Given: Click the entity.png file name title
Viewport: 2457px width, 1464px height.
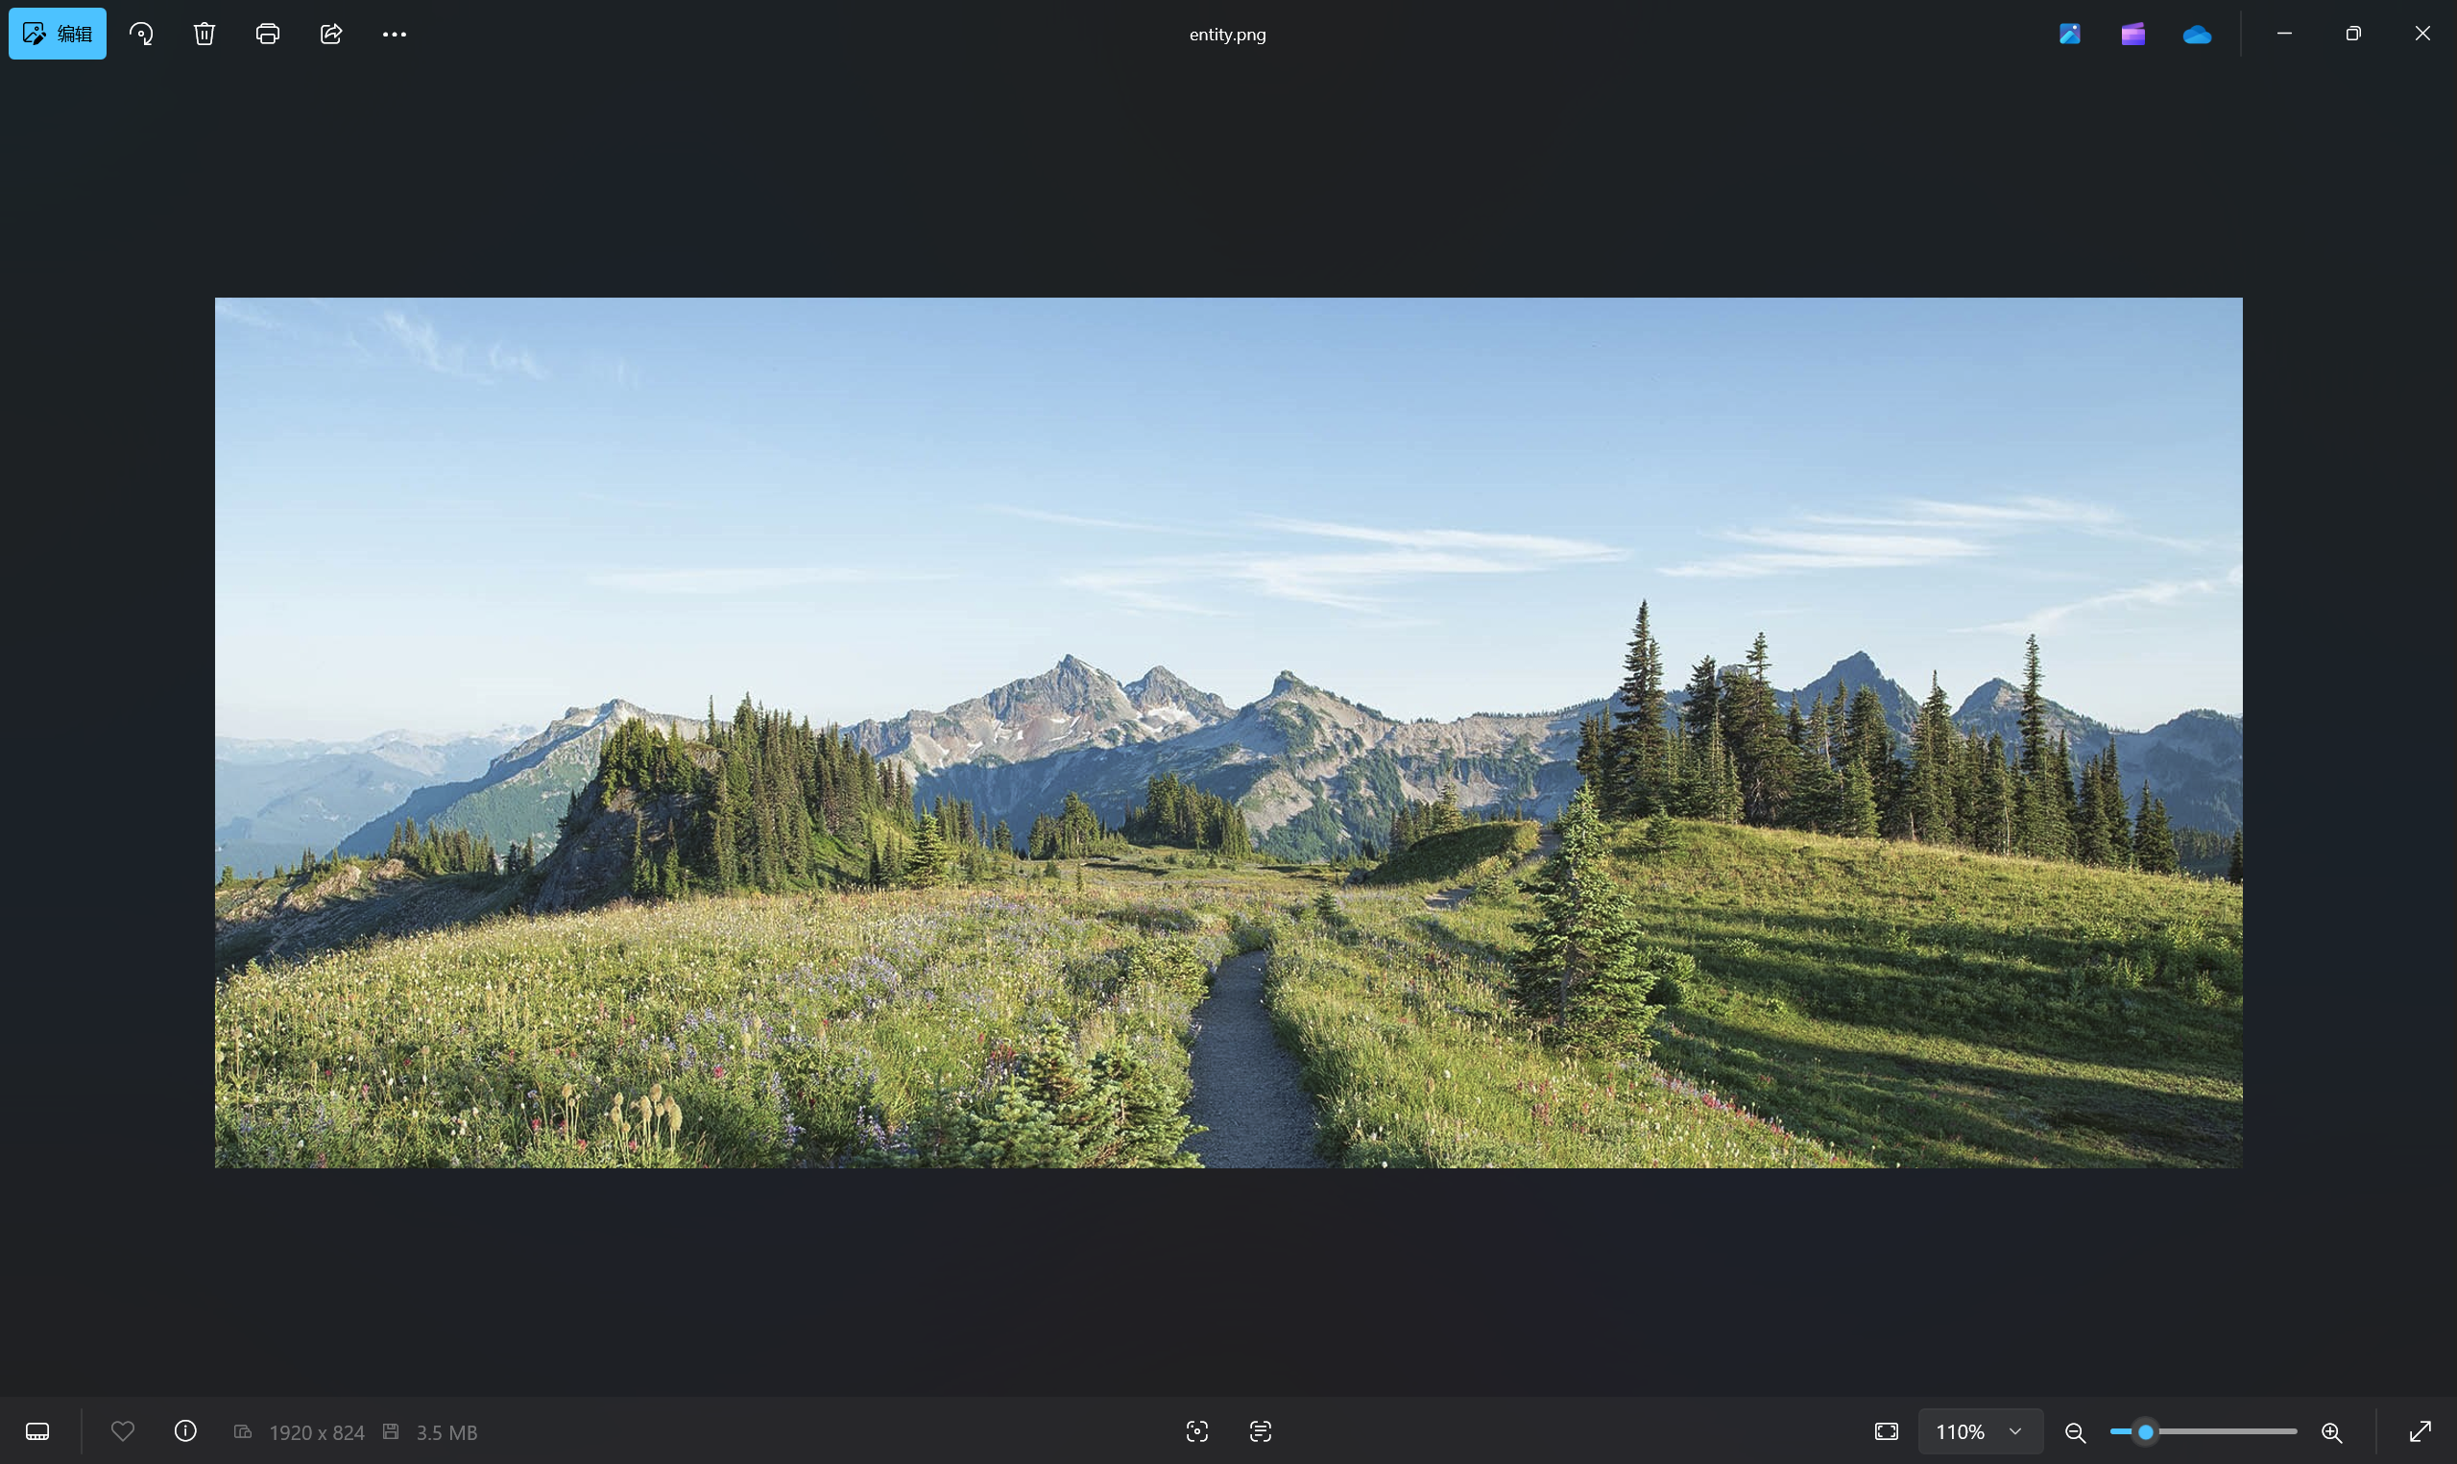Looking at the screenshot, I should [1228, 35].
